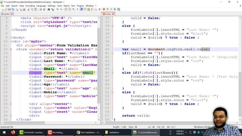Open the Encoding menu
Image resolution: width=242 pixels, height=136 pixels.
(30, 6)
